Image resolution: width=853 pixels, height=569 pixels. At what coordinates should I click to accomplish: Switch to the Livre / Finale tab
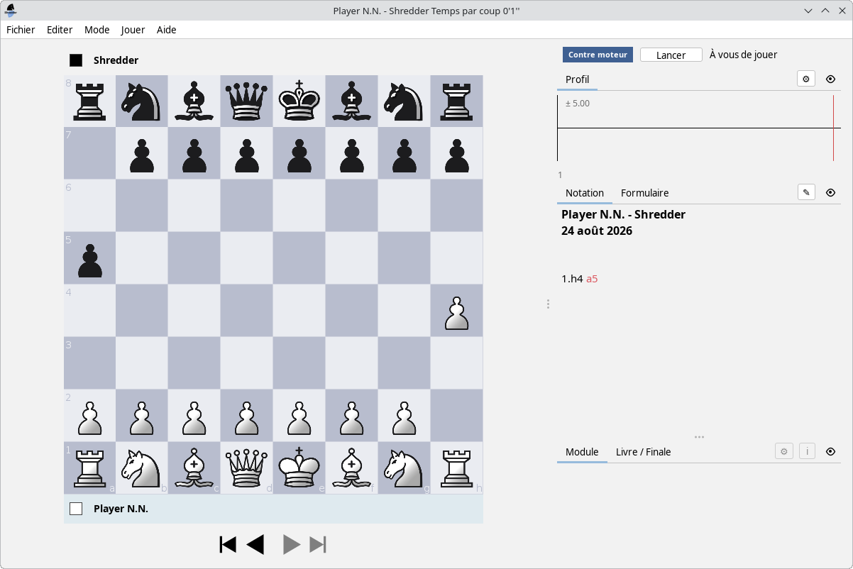point(643,452)
